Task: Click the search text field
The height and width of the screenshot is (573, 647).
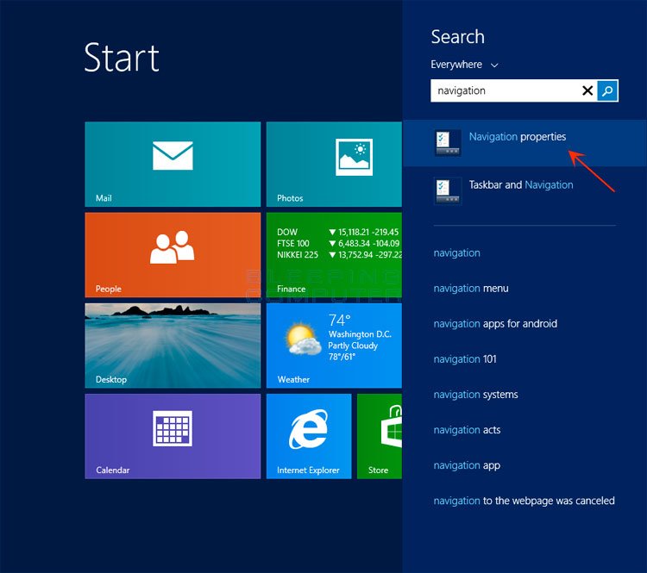Action: [x=505, y=90]
